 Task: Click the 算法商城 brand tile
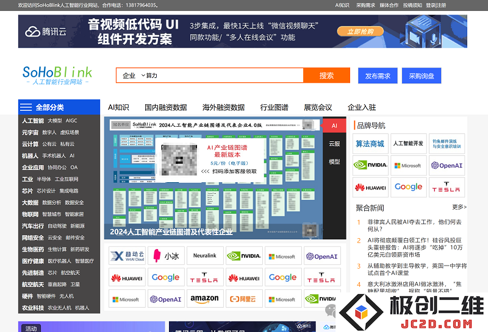point(370,144)
